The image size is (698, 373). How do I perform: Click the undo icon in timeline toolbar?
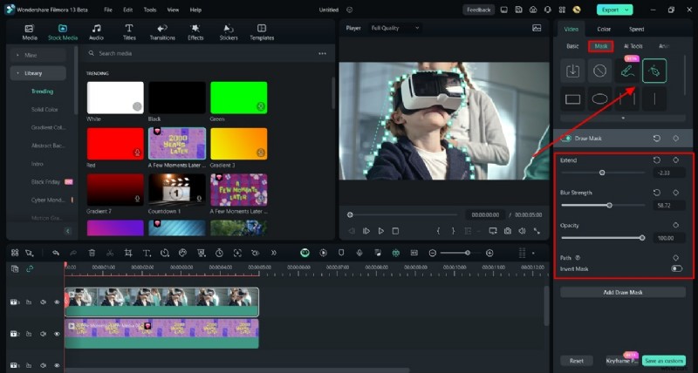56,253
